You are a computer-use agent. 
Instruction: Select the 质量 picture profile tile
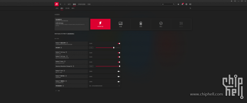click(120, 24)
